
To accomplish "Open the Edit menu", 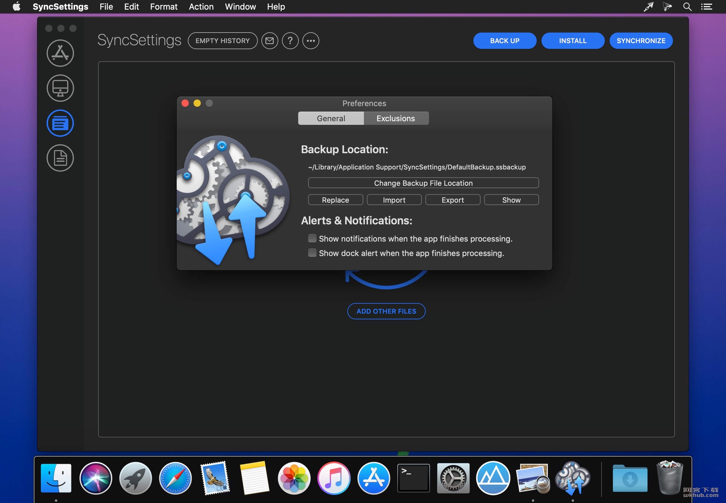I will [131, 7].
